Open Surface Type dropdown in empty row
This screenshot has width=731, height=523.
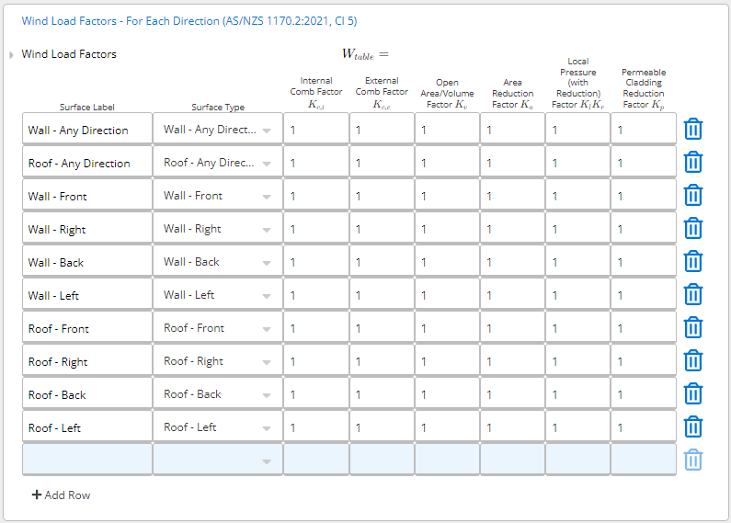pos(218,460)
